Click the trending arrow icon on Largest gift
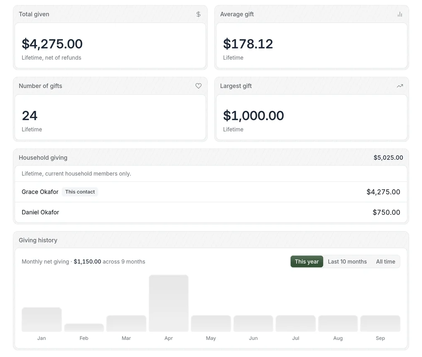 400,86
